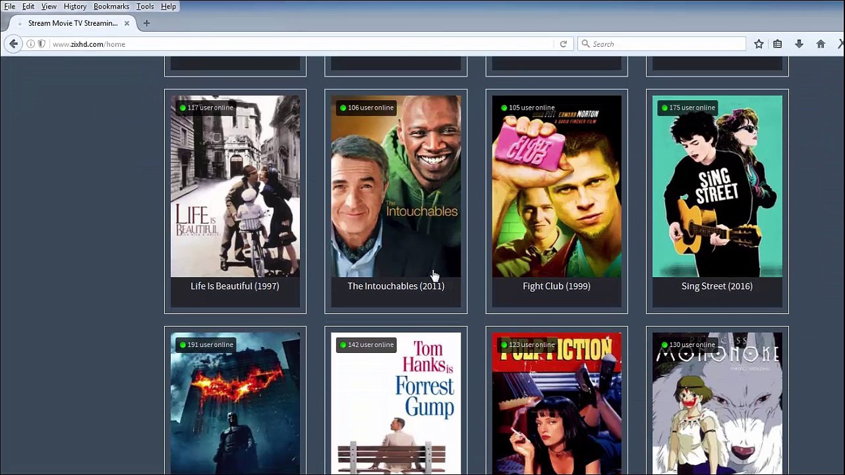Click the 105 user online badge
This screenshot has height=475, width=845.
pos(527,108)
